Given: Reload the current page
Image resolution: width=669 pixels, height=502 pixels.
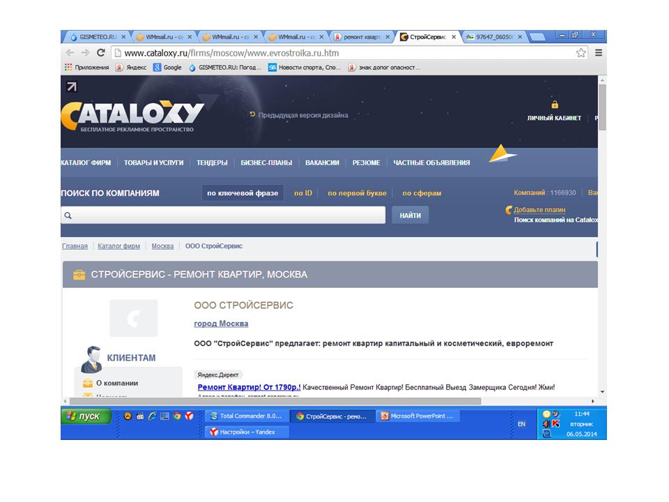Looking at the screenshot, I should point(100,52).
